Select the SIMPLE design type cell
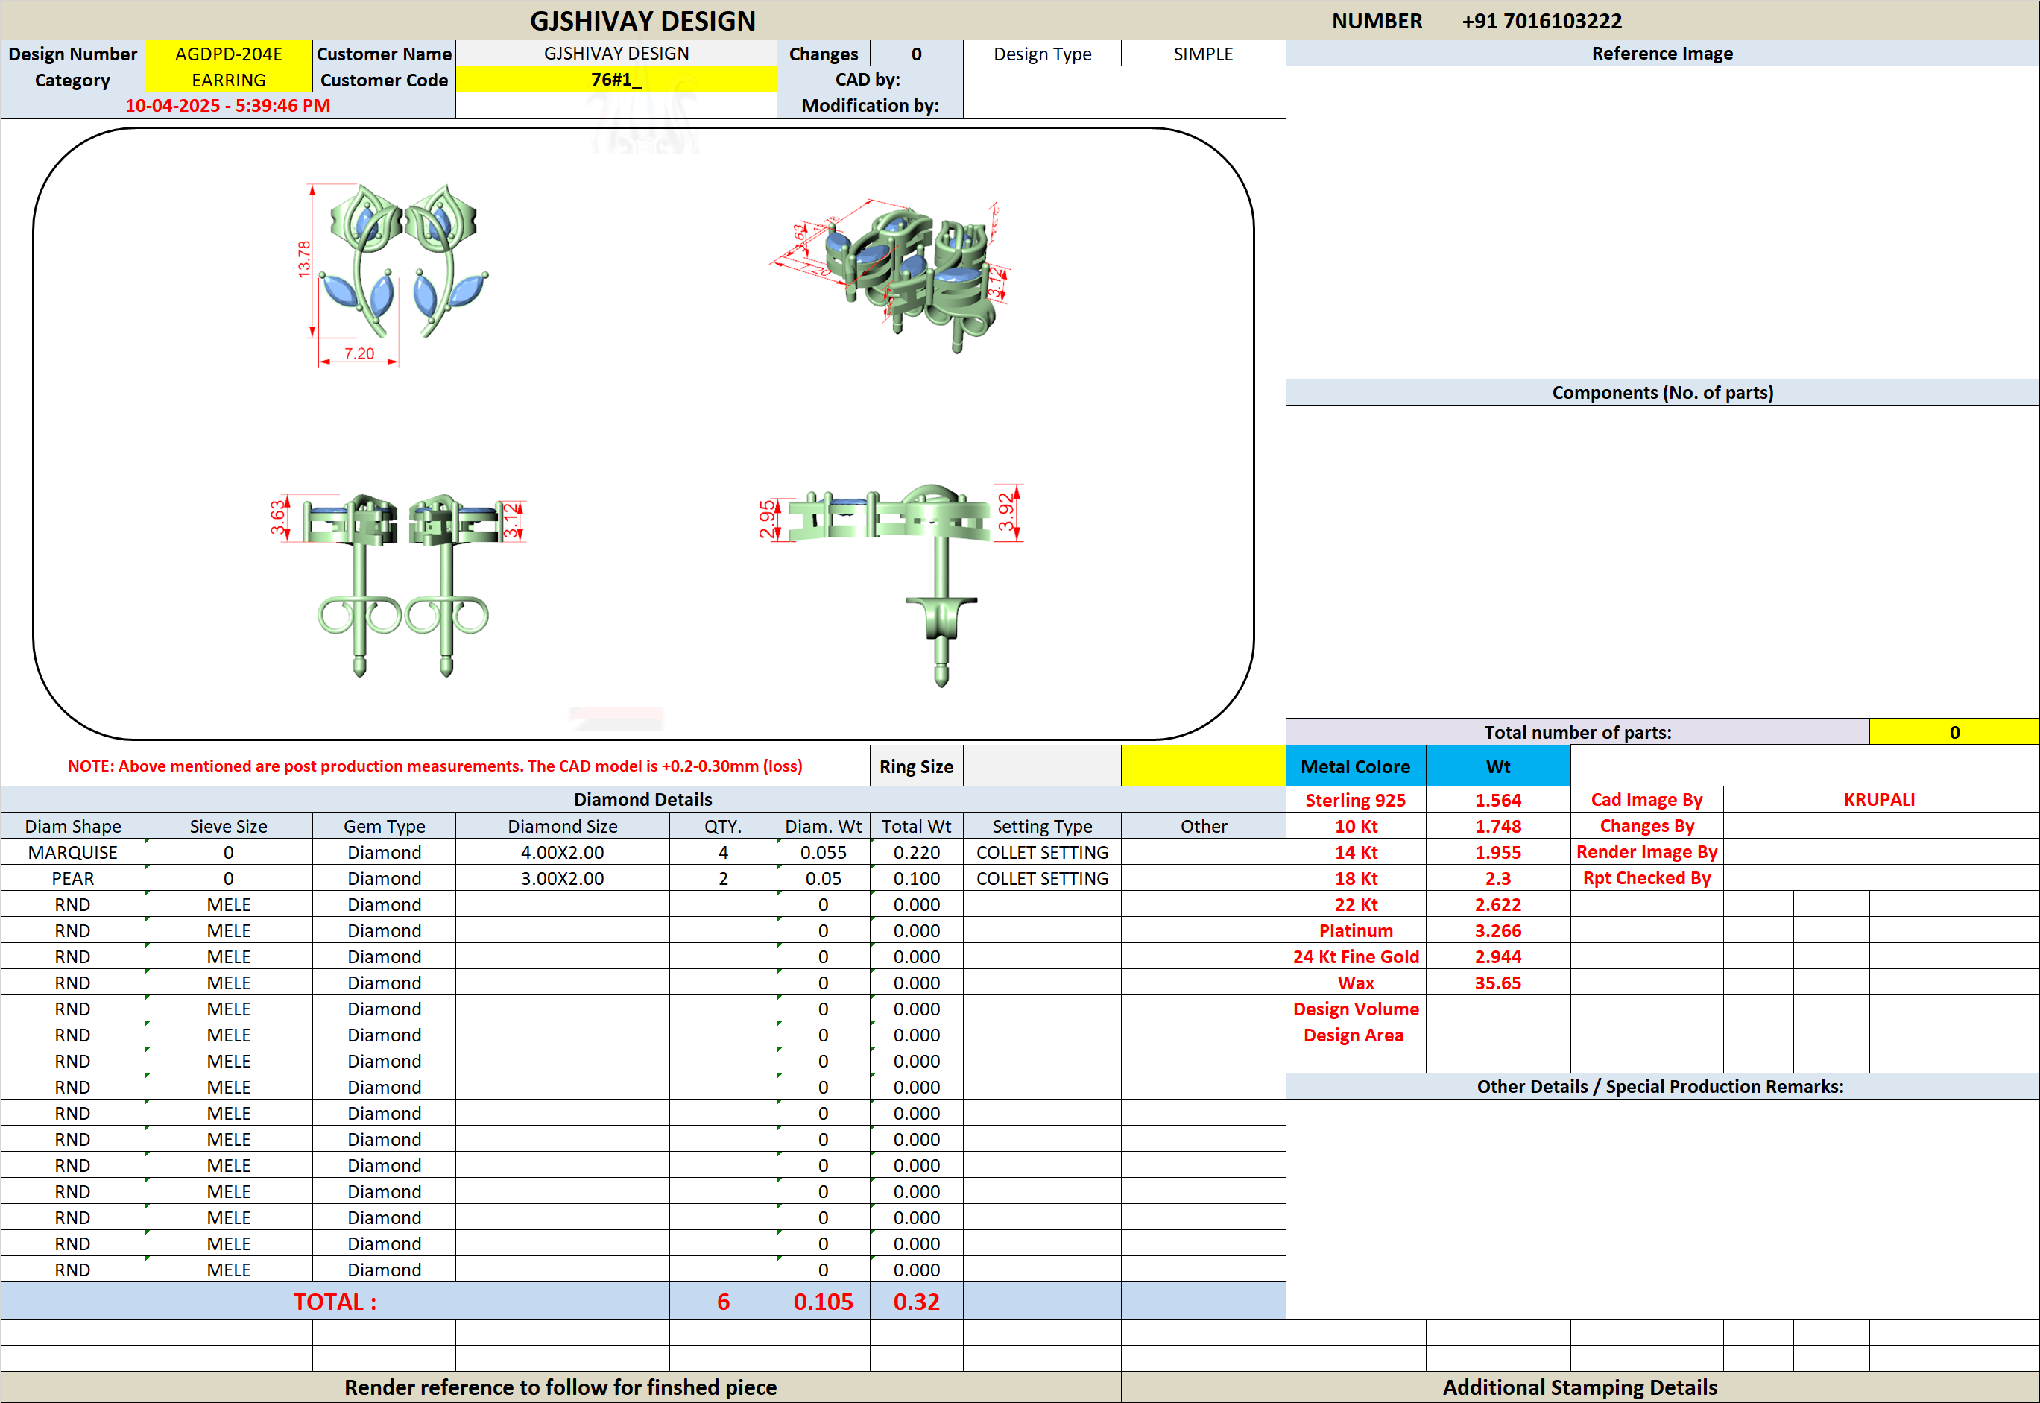 tap(1202, 54)
